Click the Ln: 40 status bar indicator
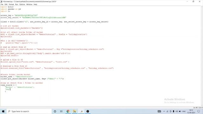 click(195, 108)
